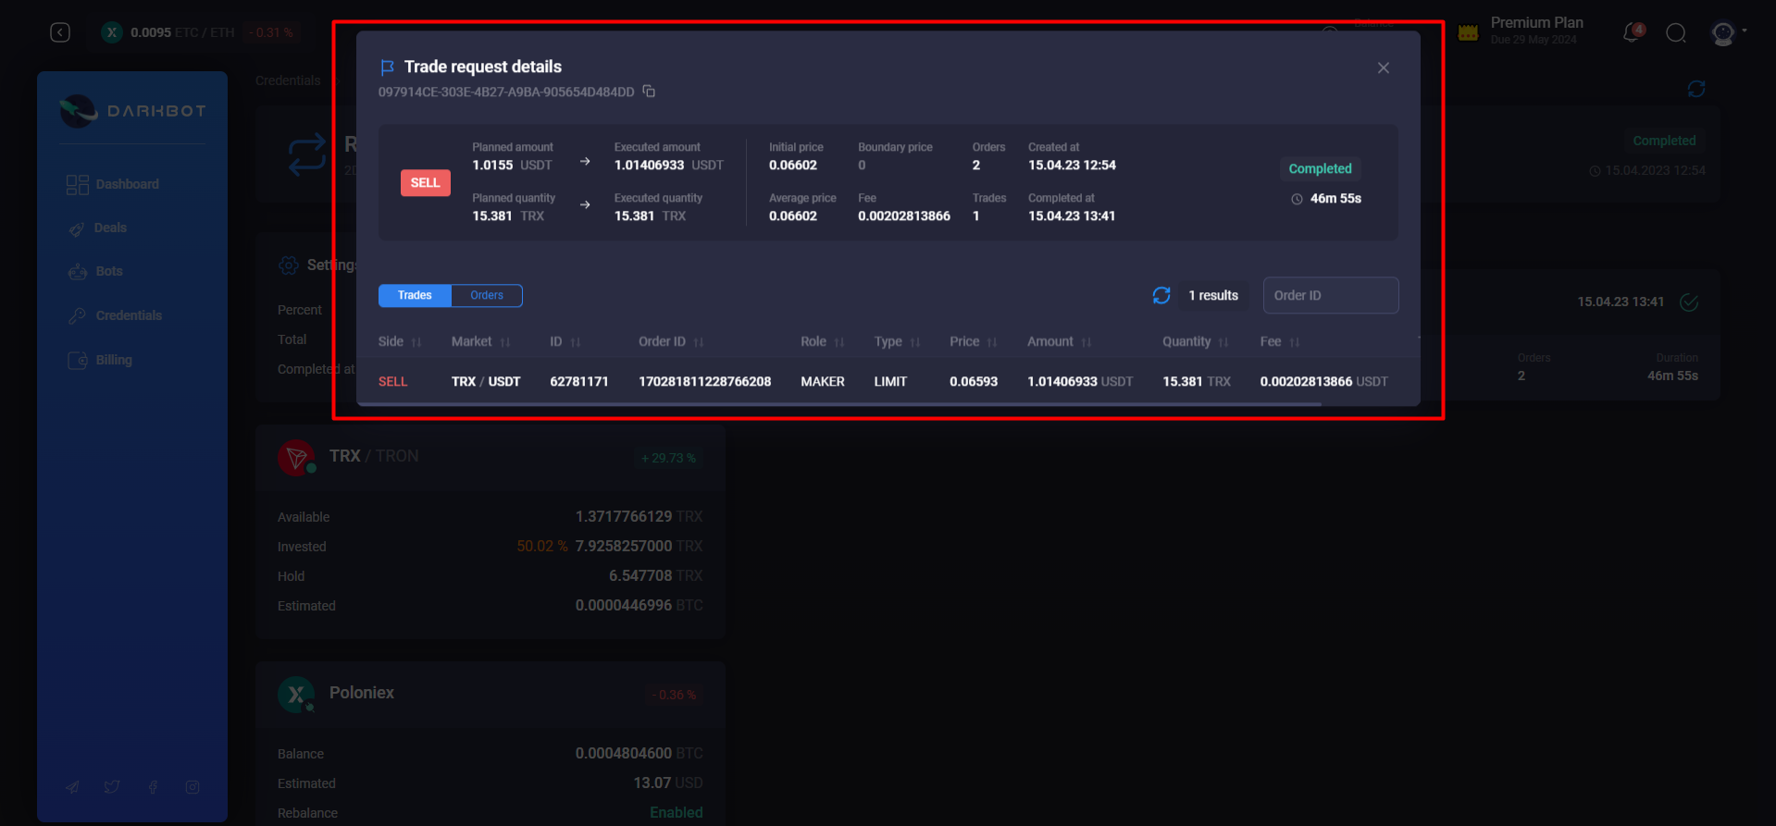Screen dimensions: 1776x826
Task: Click the -0.36 % Poloniex change badge
Action: (x=675, y=695)
